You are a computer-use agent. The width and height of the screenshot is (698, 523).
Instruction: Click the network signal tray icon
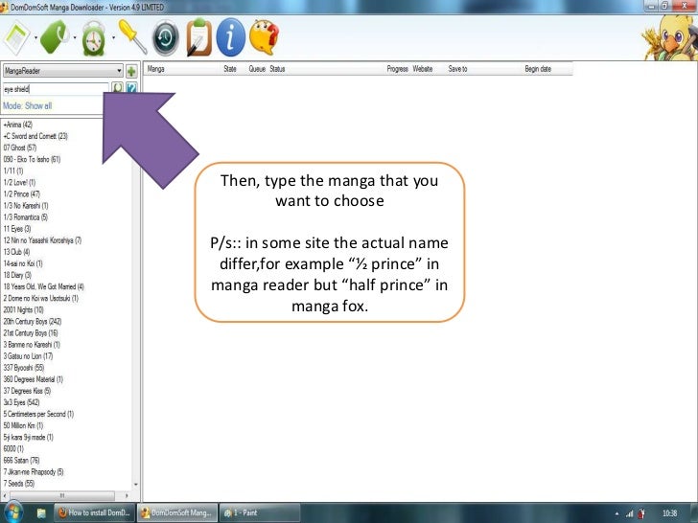point(629,513)
